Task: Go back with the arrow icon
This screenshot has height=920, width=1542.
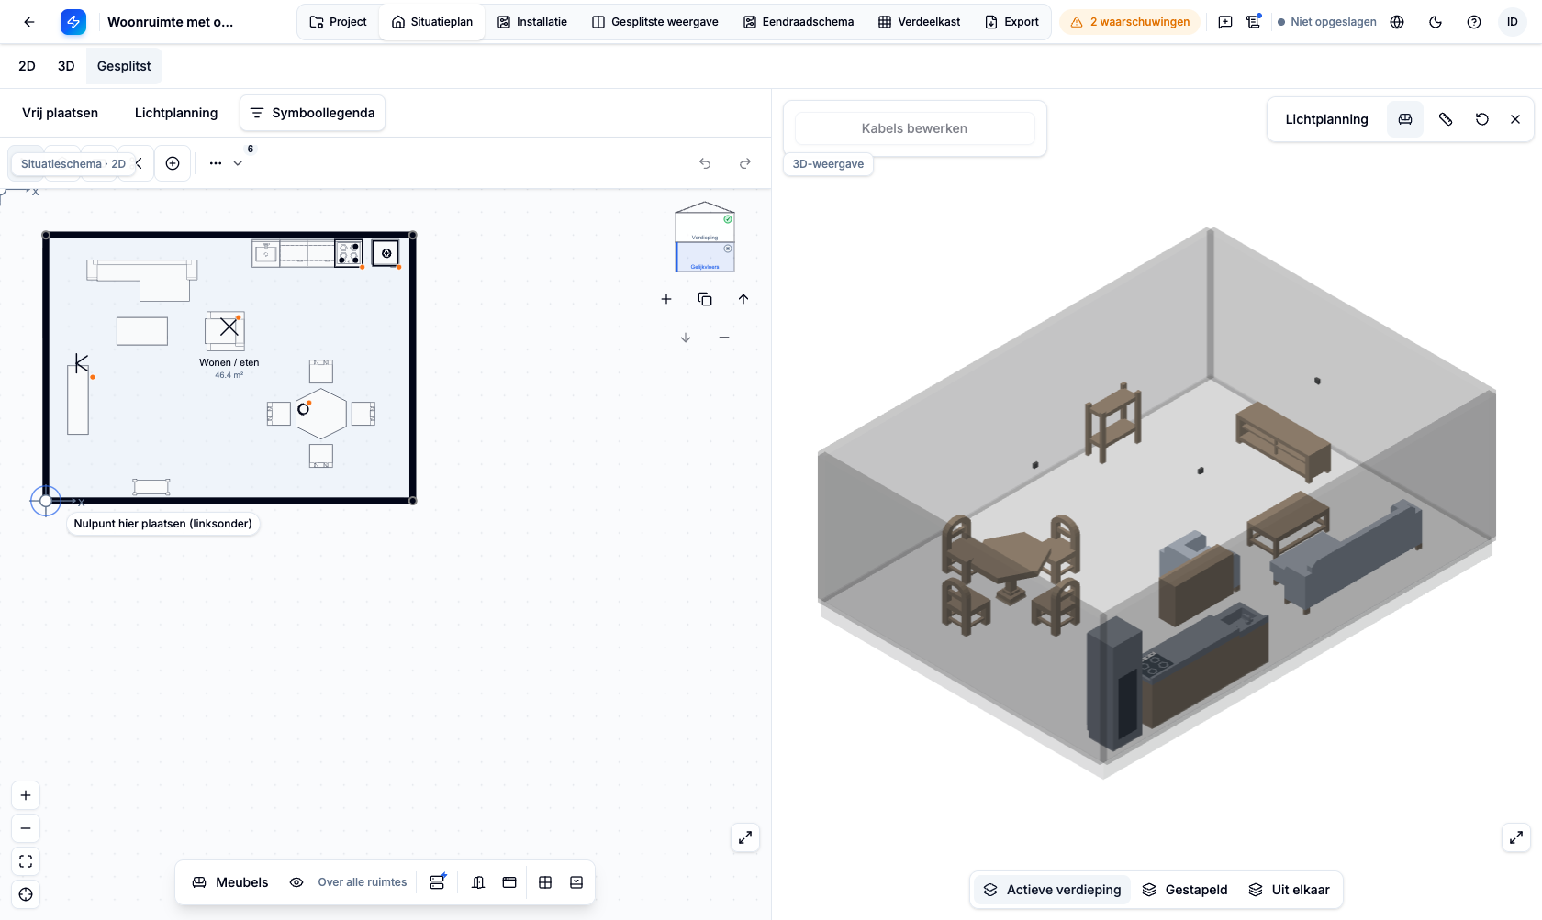Action: (x=29, y=22)
